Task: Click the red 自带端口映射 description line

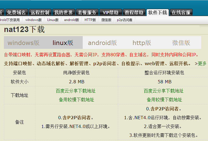Action: click(101, 55)
